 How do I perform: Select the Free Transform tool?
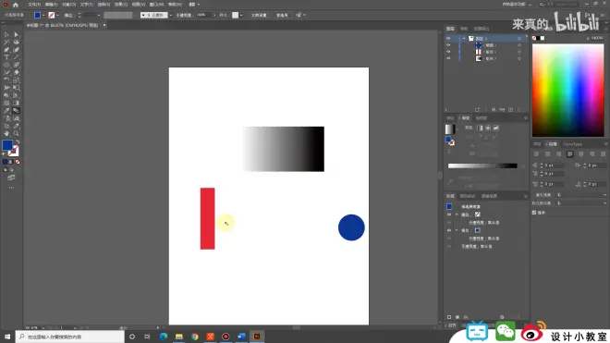pyautogui.click(x=17, y=88)
